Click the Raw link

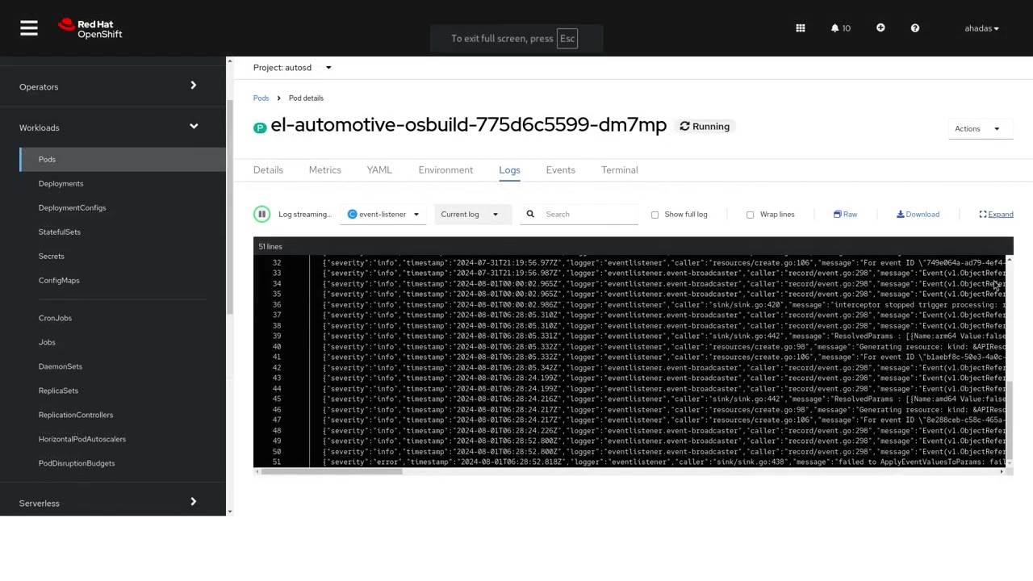coord(850,214)
